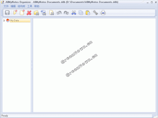Undo the last action
This screenshot has width=158, height=118.
(x=59, y=13)
